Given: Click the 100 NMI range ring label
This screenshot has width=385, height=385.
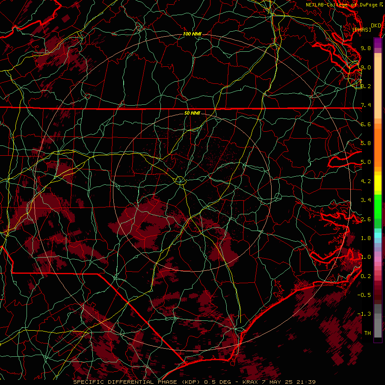Looking at the screenshot, I should pos(192,34).
